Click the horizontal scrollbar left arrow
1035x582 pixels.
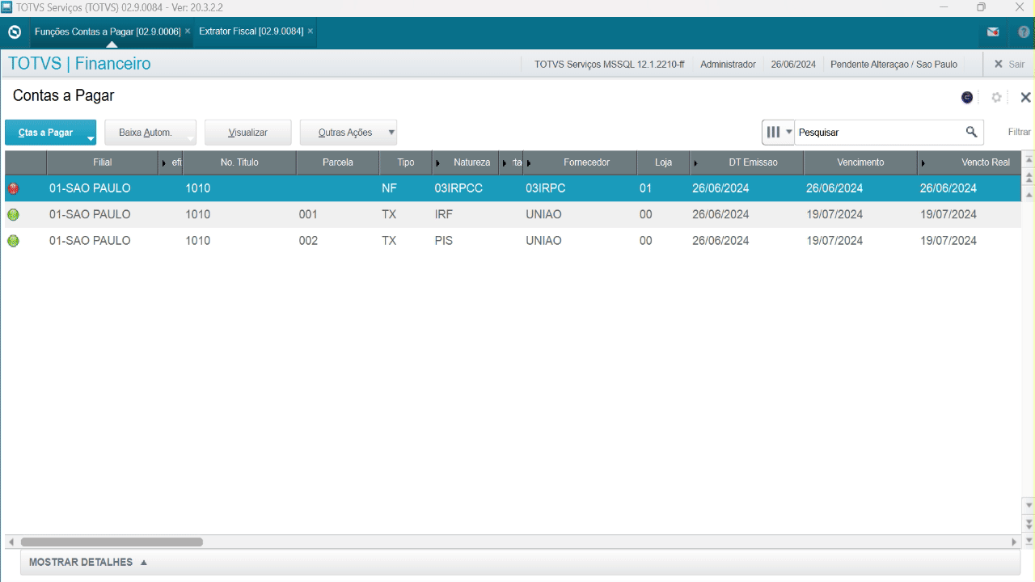click(x=11, y=542)
